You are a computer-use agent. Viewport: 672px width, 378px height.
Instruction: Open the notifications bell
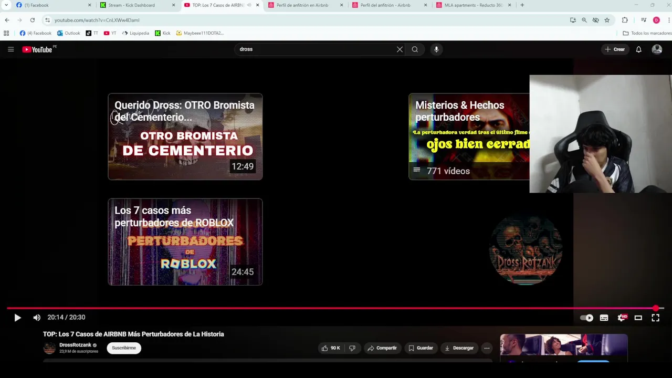638,49
